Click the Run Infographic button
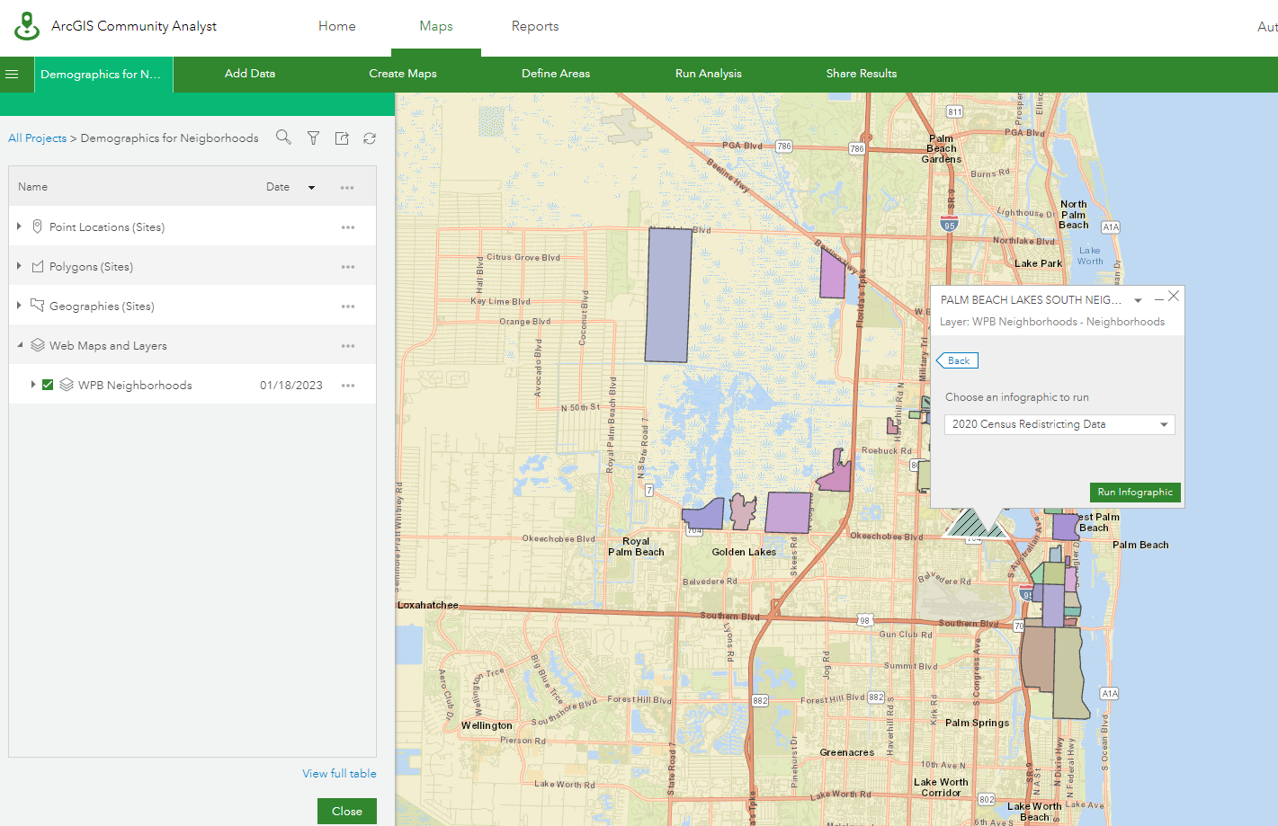1278x826 pixels. pyautogui.click(x=1135, y=493)
